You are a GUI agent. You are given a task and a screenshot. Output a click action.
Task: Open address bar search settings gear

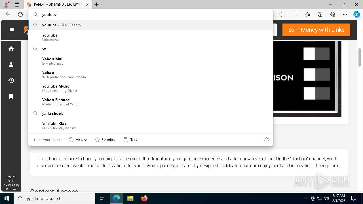[x=267, y=140]
